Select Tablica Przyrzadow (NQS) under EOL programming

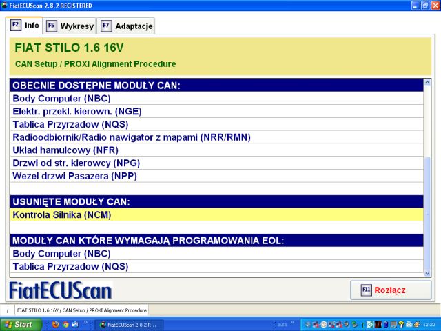coord(216,267)
